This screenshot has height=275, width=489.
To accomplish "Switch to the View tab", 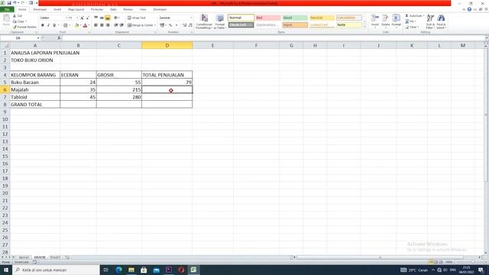I will (x=143, y=10).
